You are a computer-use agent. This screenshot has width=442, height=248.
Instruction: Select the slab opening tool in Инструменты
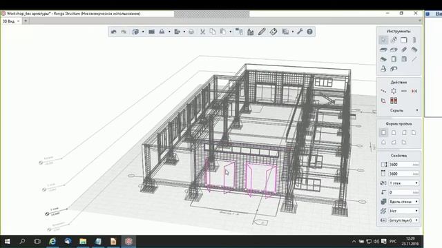[394, 50]
